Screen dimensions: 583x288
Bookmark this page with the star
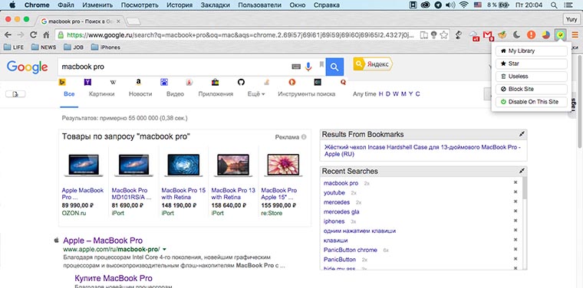[443, 35]
